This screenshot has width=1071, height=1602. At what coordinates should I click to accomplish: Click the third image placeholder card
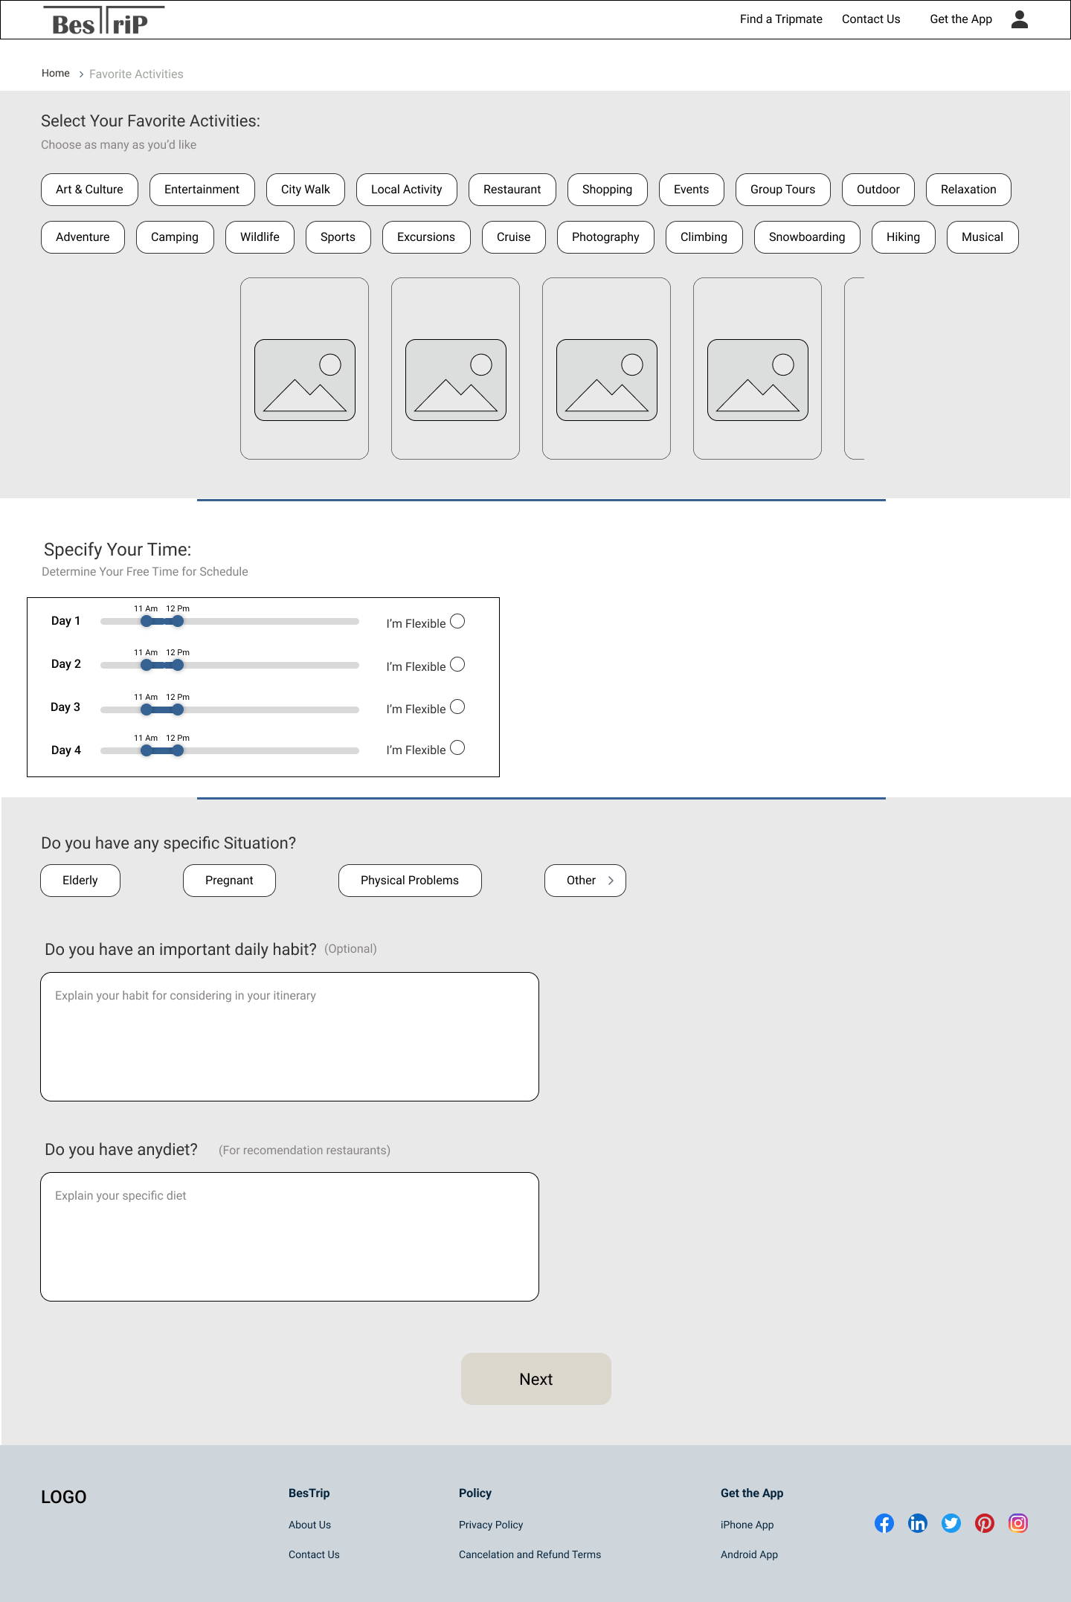(606, 368)
